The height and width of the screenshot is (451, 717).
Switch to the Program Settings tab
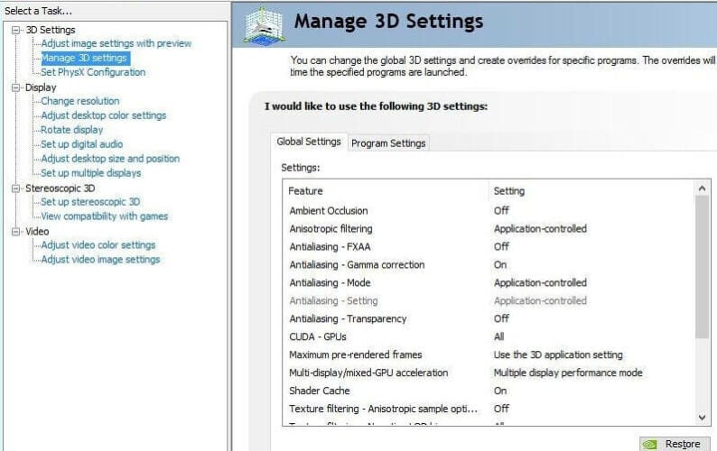coord(388,143)
